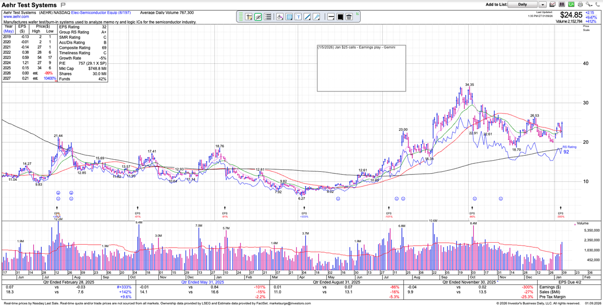Toggle the hide annotations eye icon
The image size is (603, 306).
259,17
